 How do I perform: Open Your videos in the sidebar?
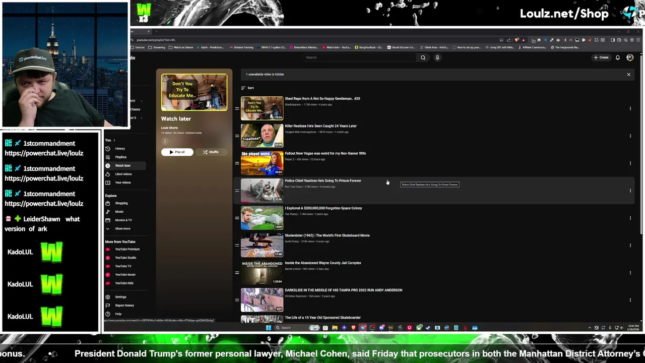122,183
